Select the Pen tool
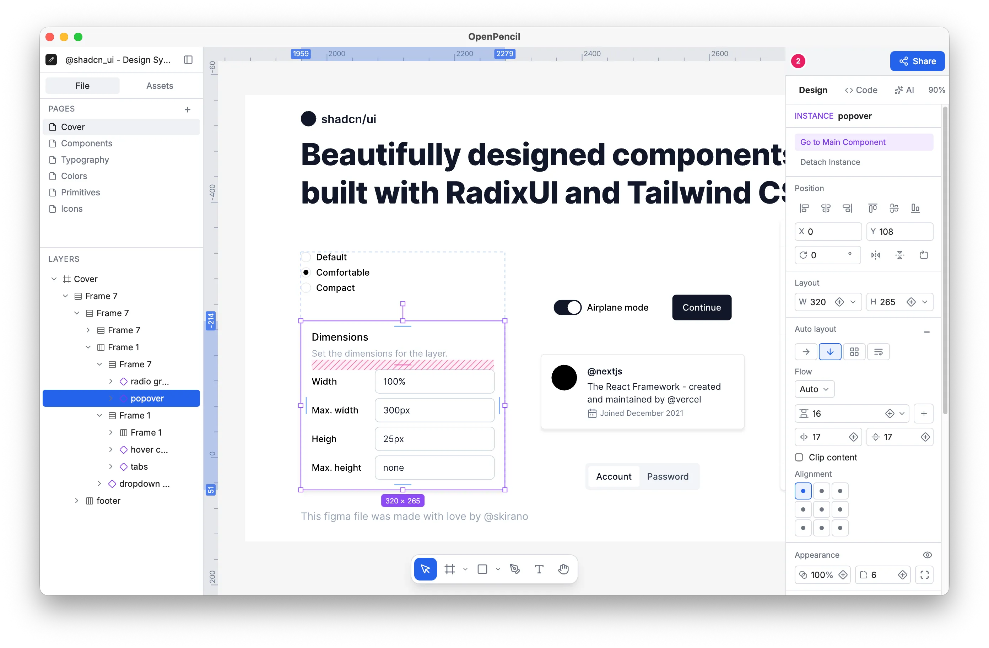This screenshot has width=989, height=648. (x=515, y=569)
